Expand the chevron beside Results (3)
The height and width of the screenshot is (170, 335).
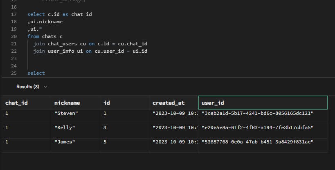coord(45,87)
